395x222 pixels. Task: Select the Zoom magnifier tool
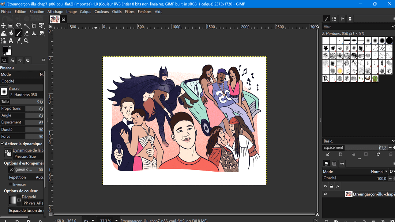26,41
